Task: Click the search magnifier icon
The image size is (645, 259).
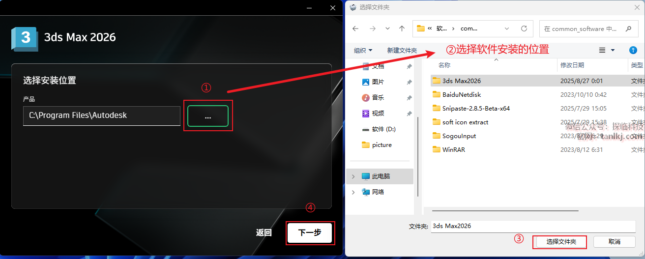Action: coord(628,29)
